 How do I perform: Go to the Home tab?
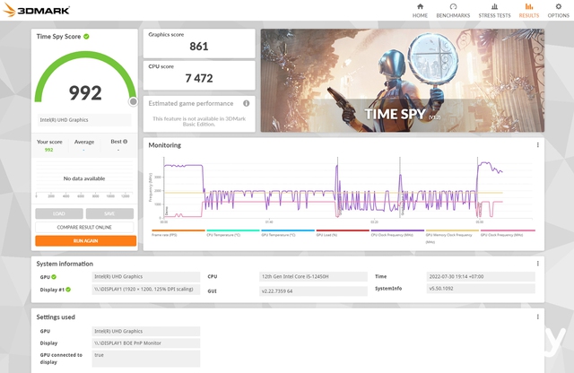420,11
